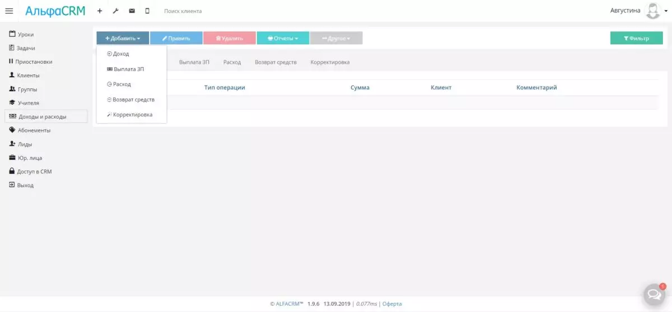The width and height of the screenshot is (672, 312).
Task: Open Группы in the sidebar
Action: (28, 89)
